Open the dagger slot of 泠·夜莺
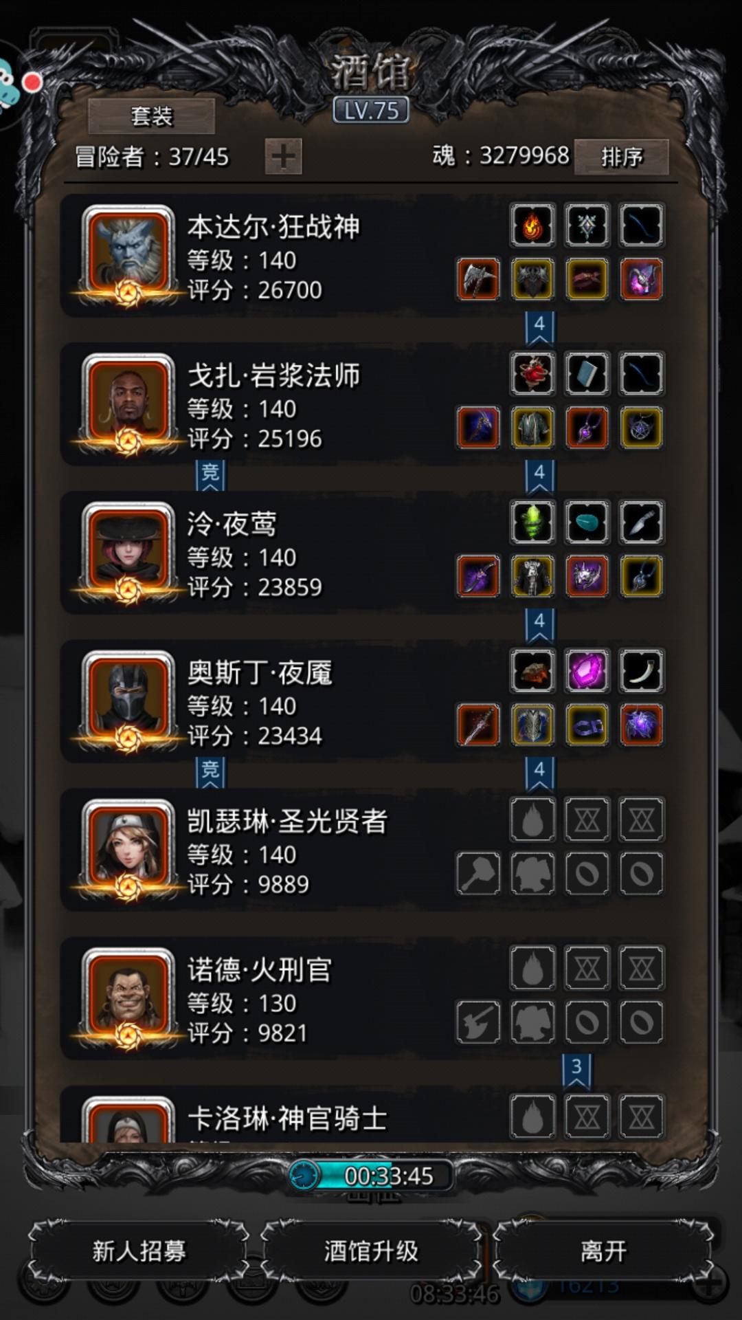Screen dimensions: 742x1320 pyautogui.click(x=641, y=522)
